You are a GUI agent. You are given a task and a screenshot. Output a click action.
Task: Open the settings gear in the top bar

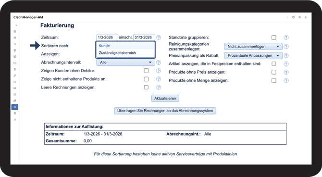coord(299,17)
